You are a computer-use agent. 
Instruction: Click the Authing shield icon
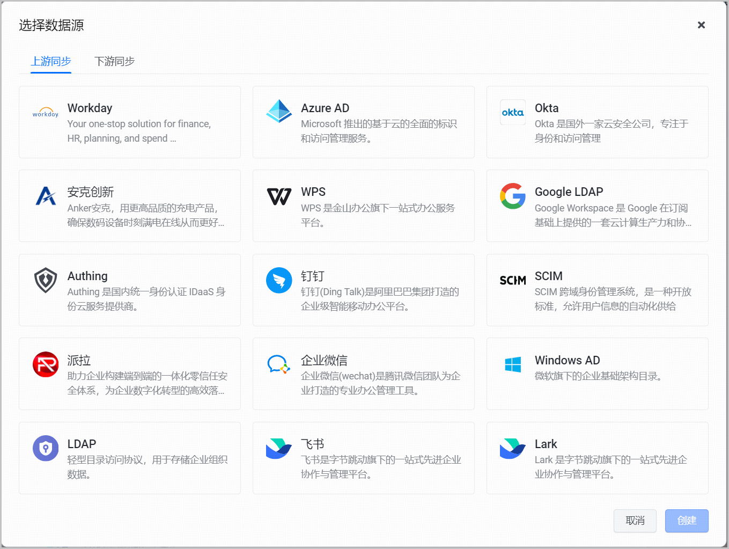[46, 280]
